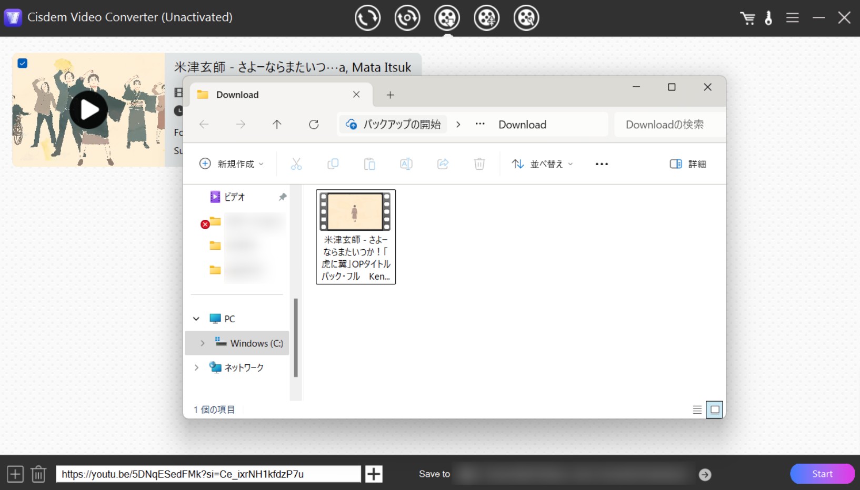Show hidden breadcrumb path ellipsis

tap(480, 125)
